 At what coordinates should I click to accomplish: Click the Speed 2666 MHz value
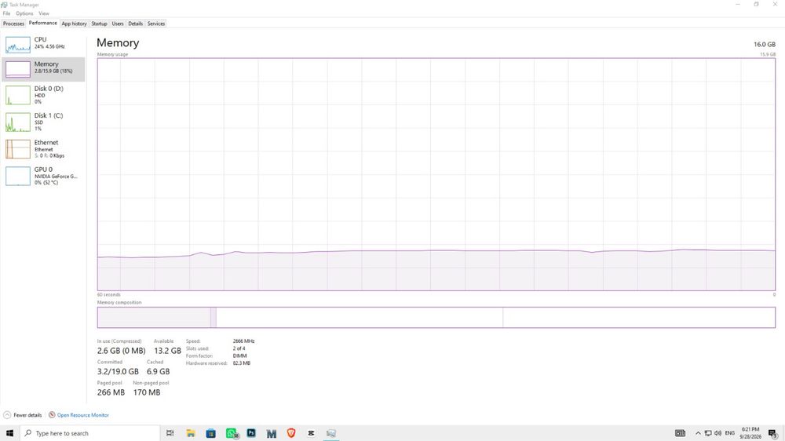244,341
